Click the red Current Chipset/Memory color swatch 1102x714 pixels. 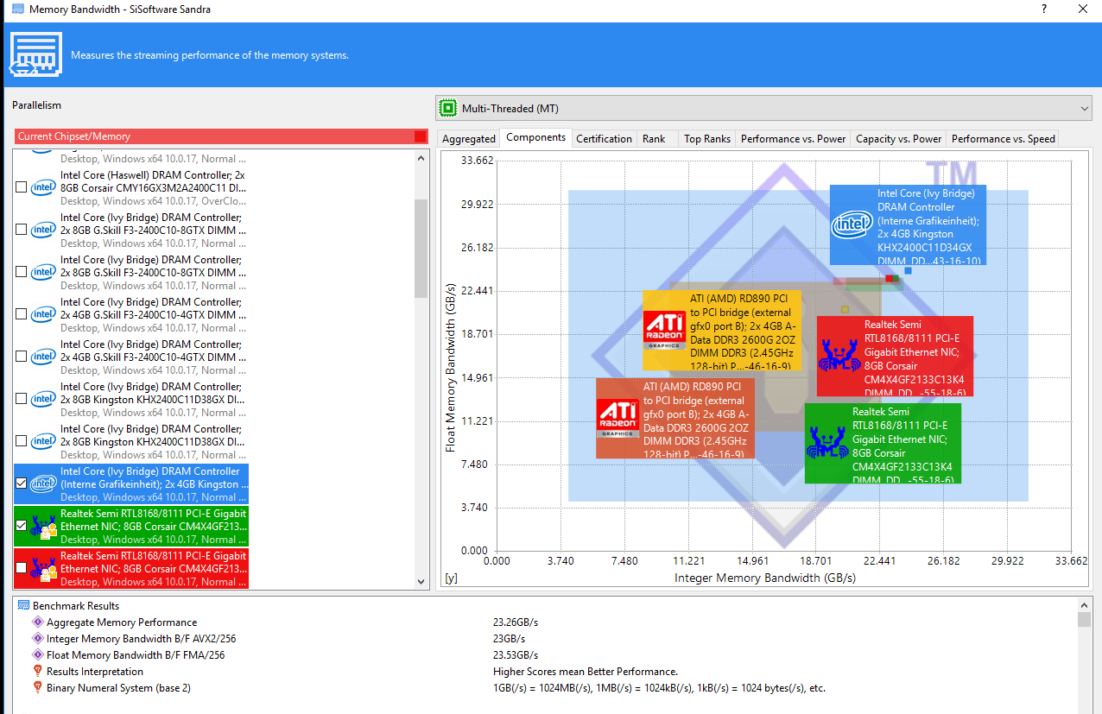(420, 136)
